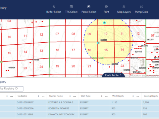Image resolution: width=159 pixels, height=119 pixels.
Task: Open the Map Layers stack icon
Action: pos(124,7)
